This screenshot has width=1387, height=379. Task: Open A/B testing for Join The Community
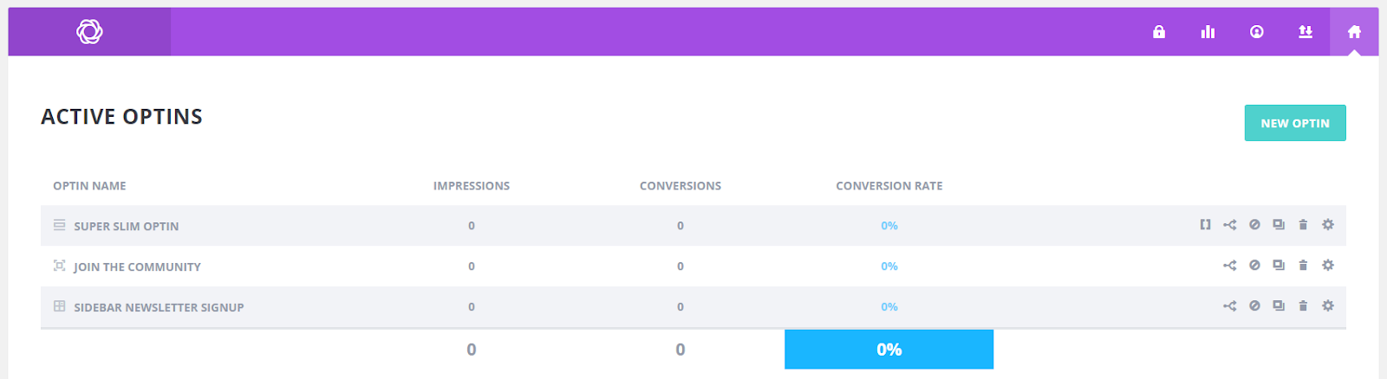point(1229,266)
